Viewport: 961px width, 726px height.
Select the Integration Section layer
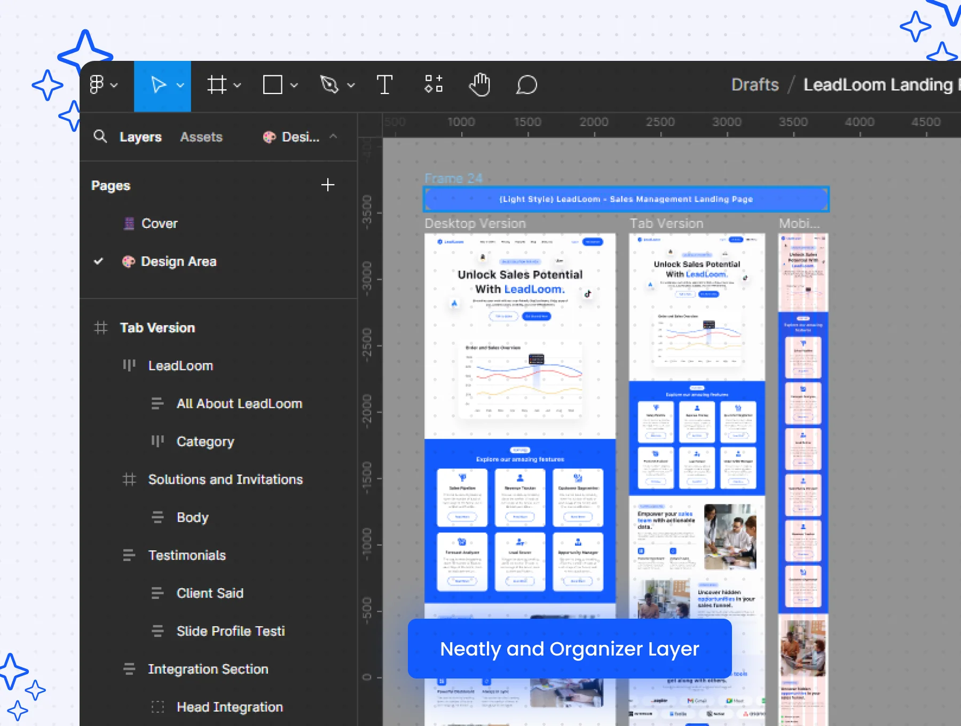coord(208,669)
